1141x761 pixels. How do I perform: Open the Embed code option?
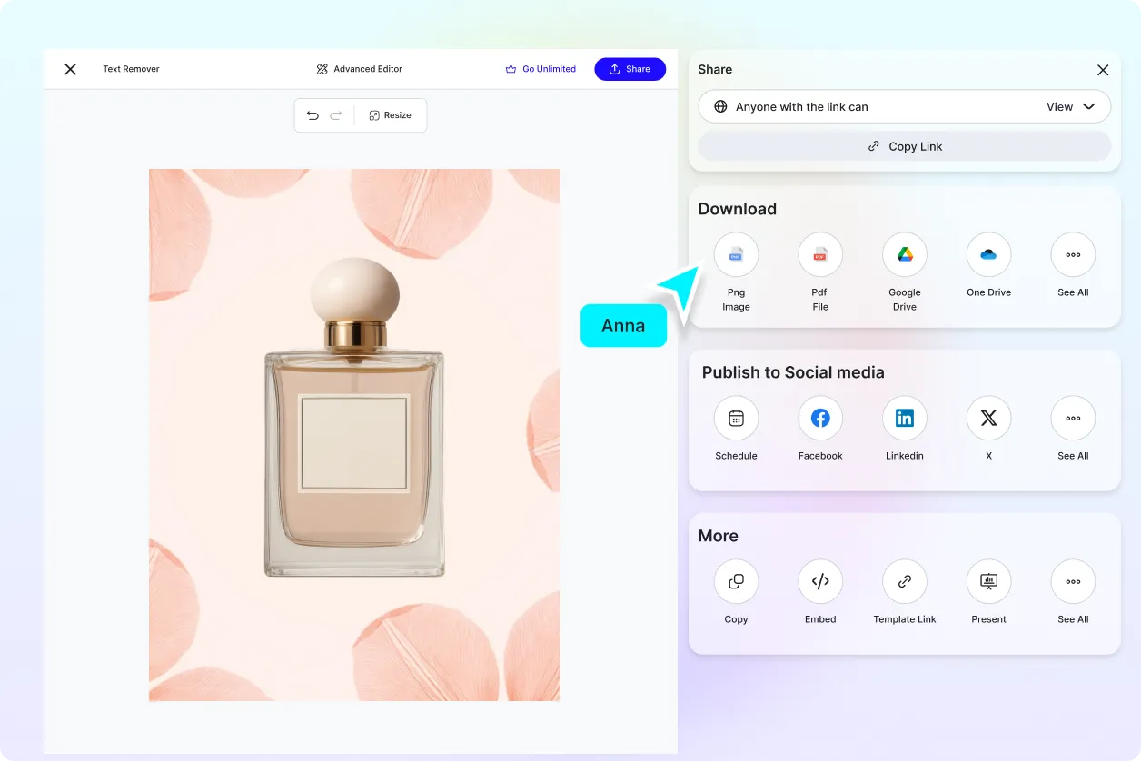pos(819,581)
